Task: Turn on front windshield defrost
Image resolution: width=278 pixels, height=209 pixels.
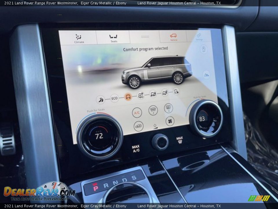Action: [153, 110]
